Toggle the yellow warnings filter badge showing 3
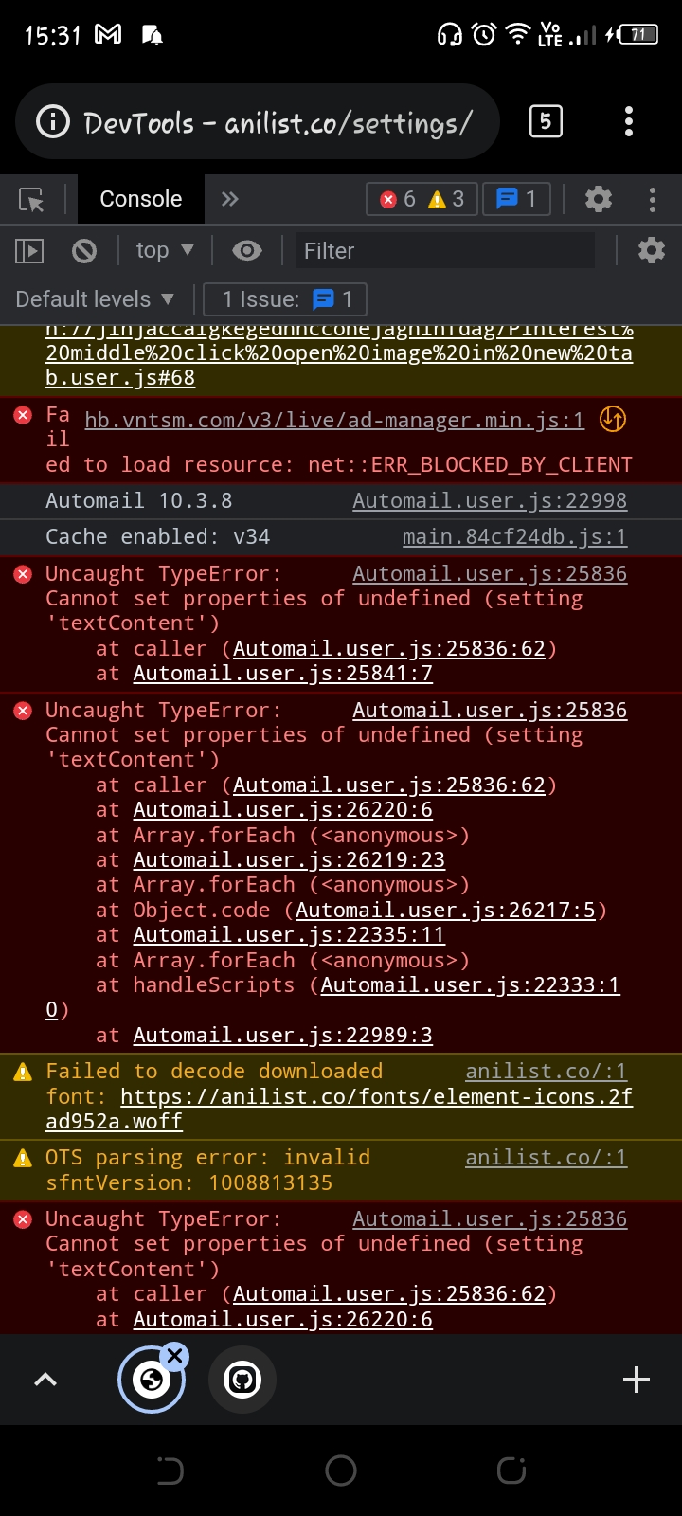Viewport: 682px width, 1516px height. tap(445, 199)
